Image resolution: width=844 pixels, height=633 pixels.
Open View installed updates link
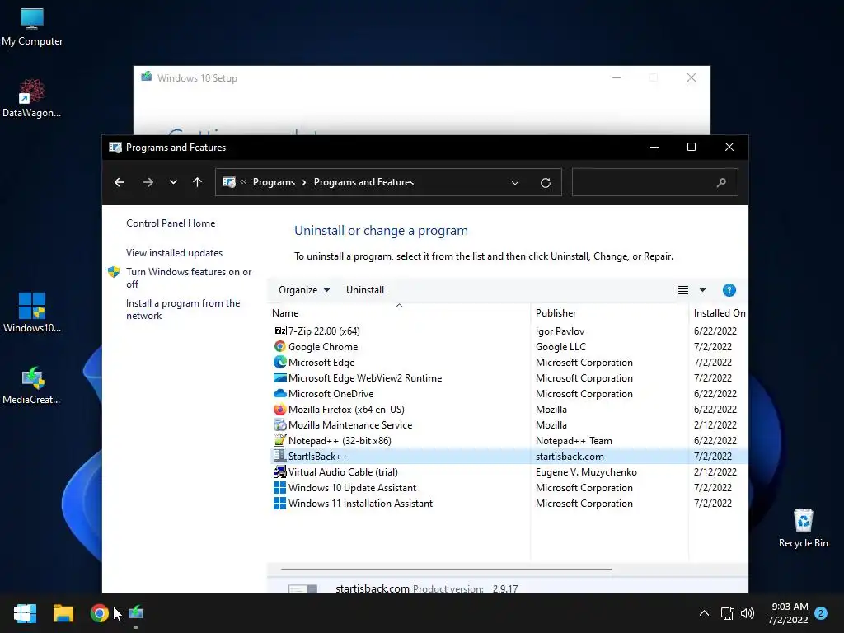(175, 253)
